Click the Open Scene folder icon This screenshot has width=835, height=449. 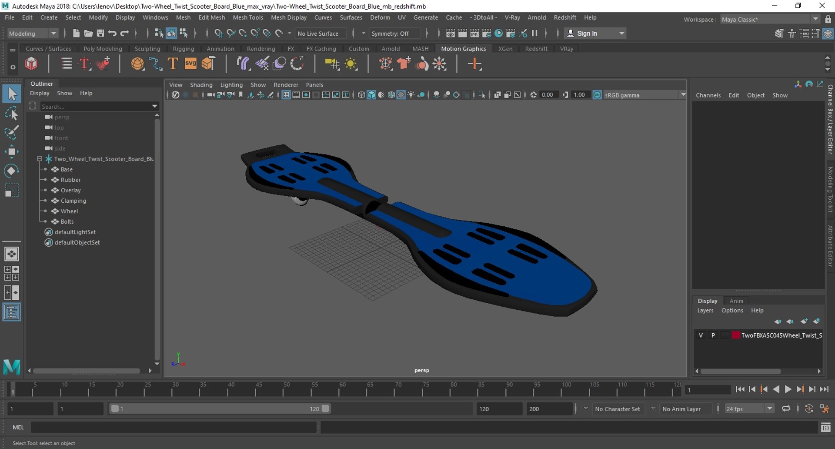point(88,33)
